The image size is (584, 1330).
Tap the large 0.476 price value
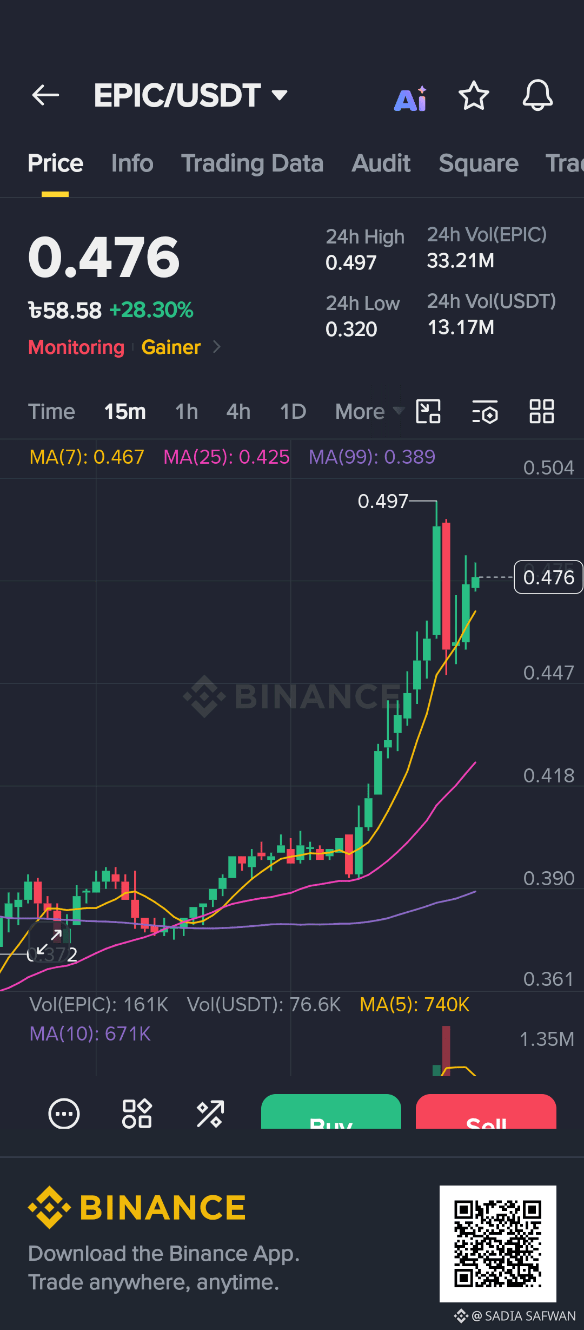pyautogui.click(x=104, y=258)
